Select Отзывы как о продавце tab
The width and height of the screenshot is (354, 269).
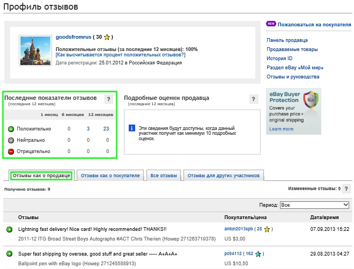(x=41, y=176)
